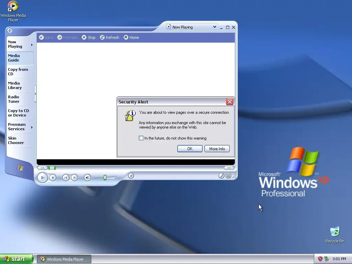The image size is (352, 264).
Task: Click the rewind button on seek bar
Action: [x=42, y=168]
